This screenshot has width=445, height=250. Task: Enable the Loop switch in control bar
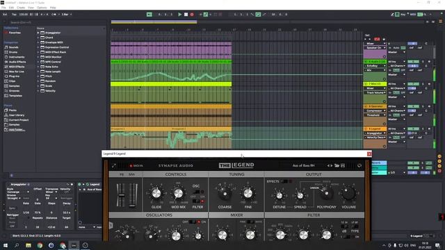[258, 14]
